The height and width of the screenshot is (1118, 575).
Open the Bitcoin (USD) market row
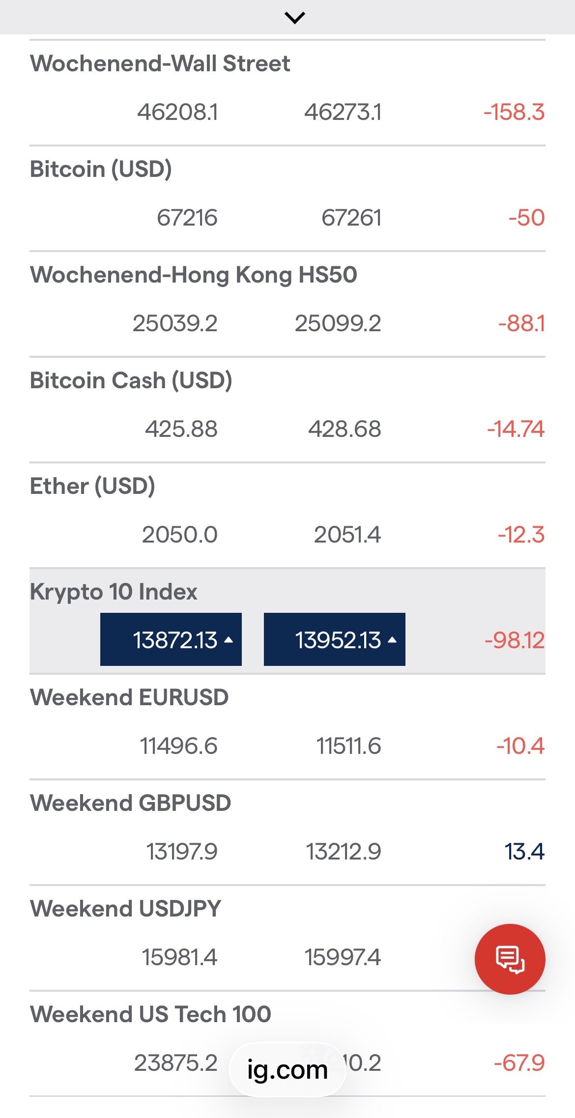coord(101,170)
